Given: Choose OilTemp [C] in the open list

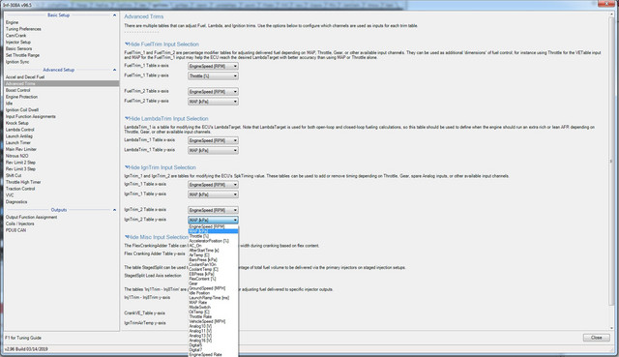Looking at the screenshot, I should tap(213, 312).
